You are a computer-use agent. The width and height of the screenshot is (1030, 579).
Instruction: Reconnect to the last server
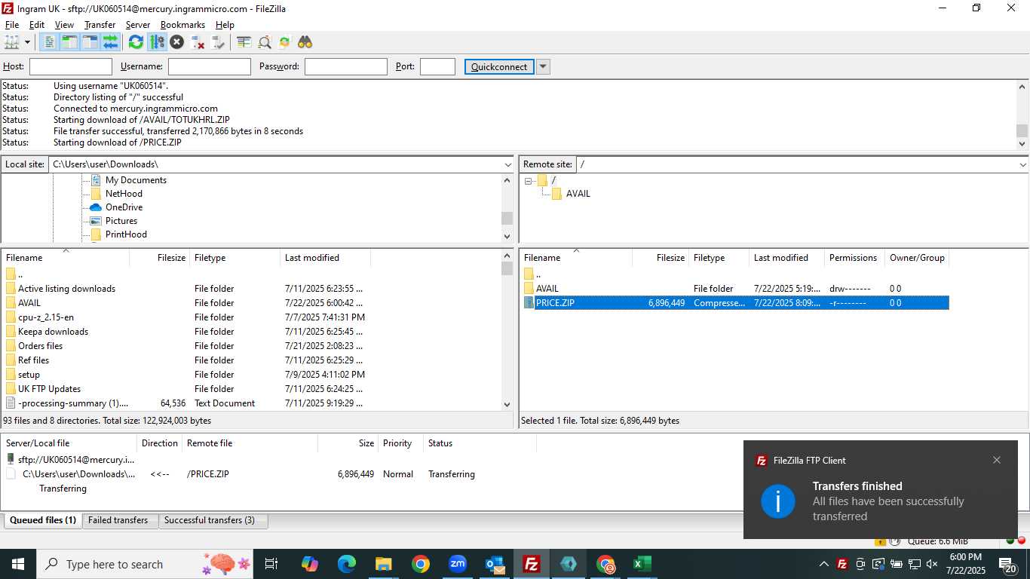(219, 42)
